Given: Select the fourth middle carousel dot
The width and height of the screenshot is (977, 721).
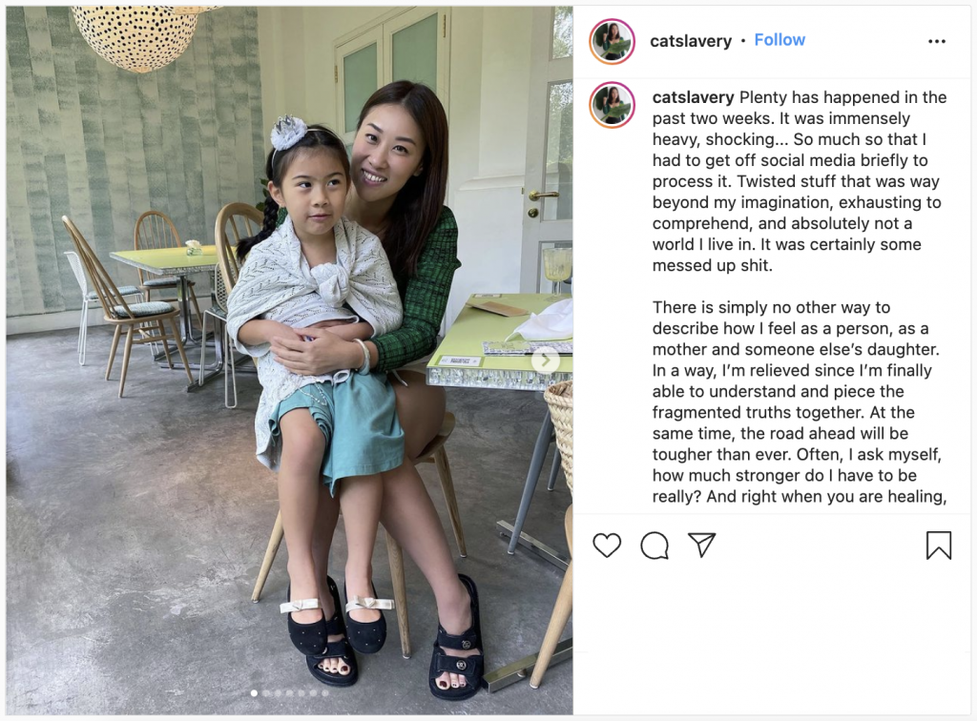Looking at the screenshot, I should (290, 693).
